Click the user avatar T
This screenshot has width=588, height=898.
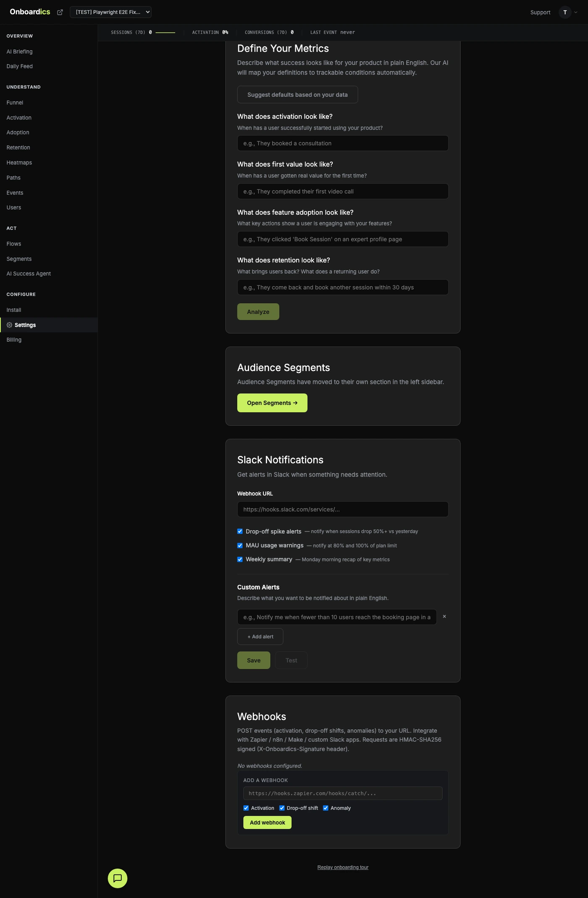565,12
